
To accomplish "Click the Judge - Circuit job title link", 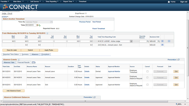I will [x=7, y=14].
